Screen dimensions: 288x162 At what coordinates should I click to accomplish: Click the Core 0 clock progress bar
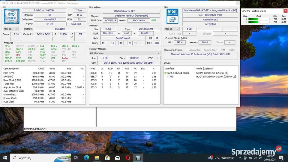click(259, 19)
